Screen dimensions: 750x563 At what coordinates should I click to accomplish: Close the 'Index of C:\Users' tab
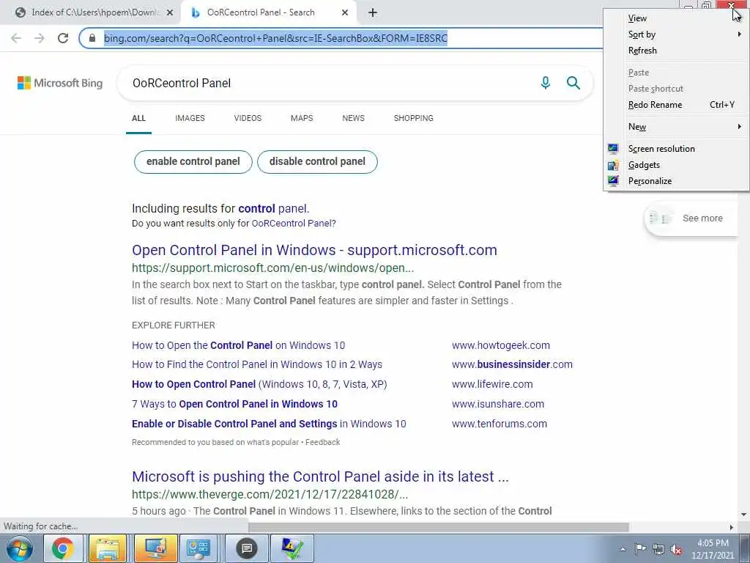(170, 13)
